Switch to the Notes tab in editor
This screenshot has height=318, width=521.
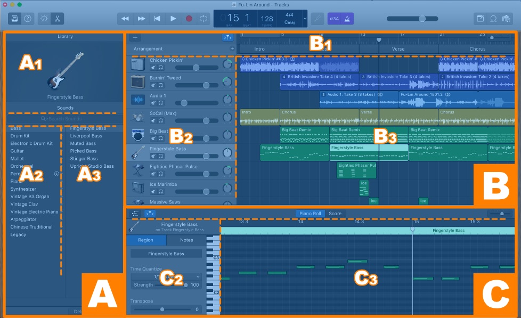[186, 240]
